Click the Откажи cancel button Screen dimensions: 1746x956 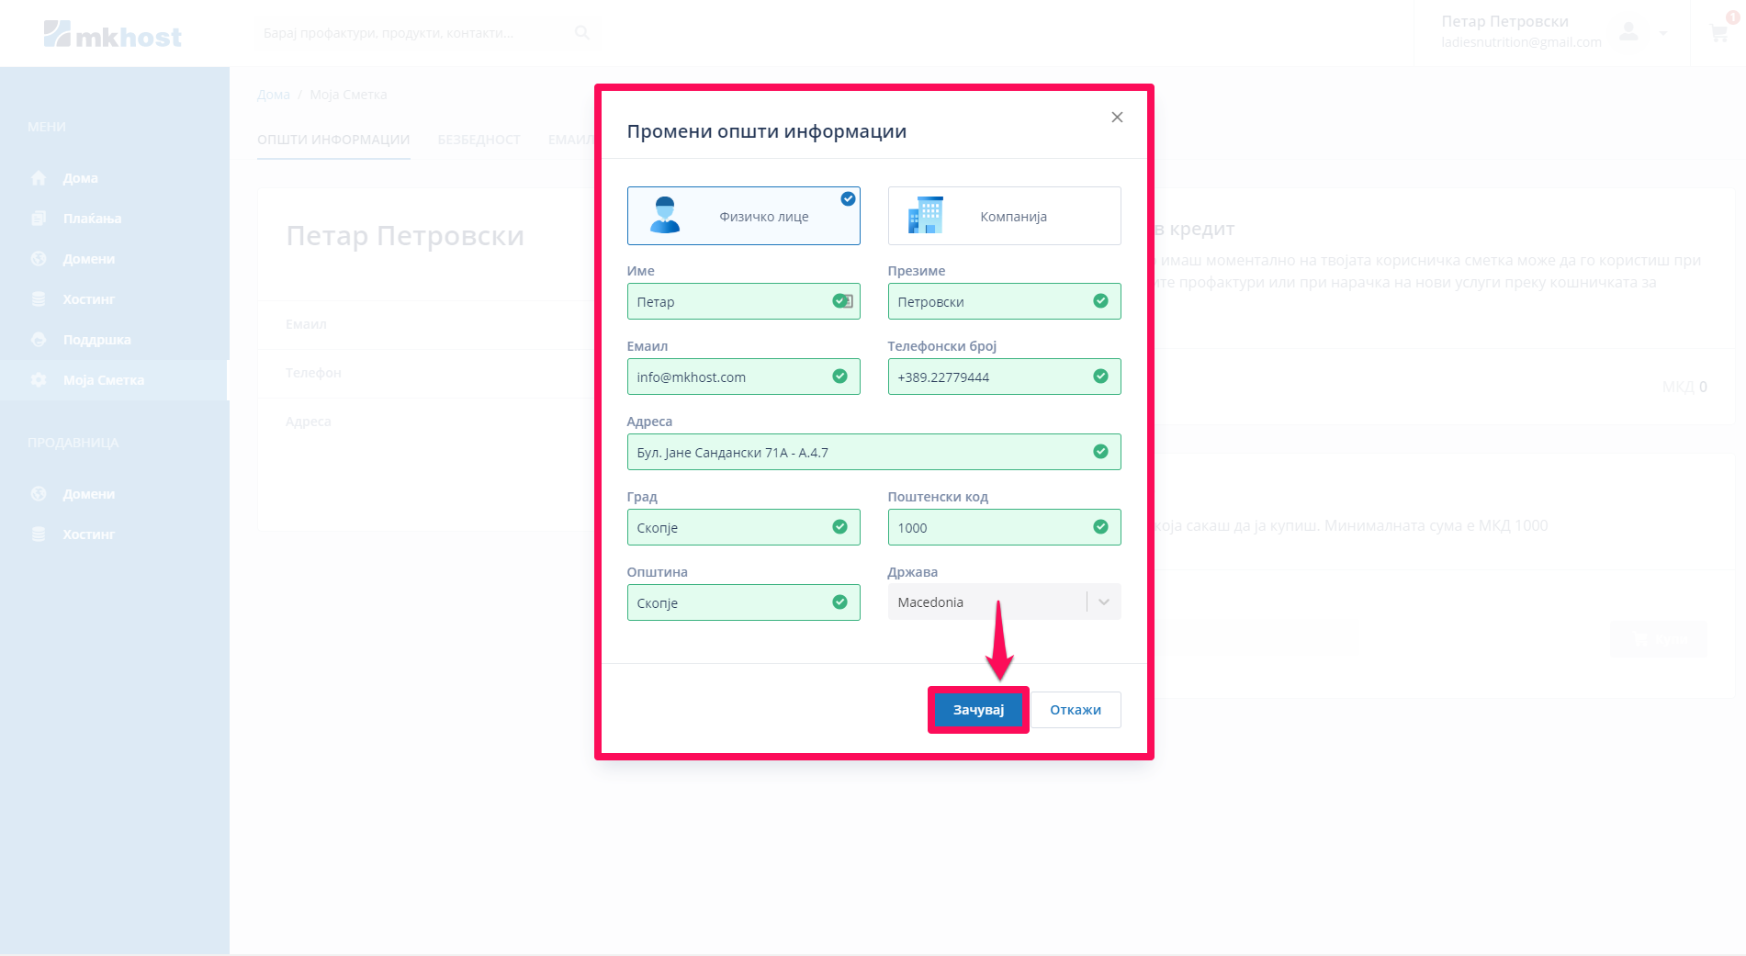[x=1075, y=710]
